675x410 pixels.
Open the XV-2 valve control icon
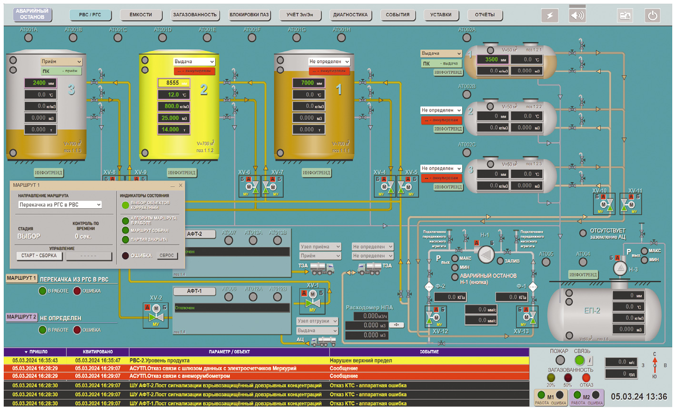[x=156, y=315]
